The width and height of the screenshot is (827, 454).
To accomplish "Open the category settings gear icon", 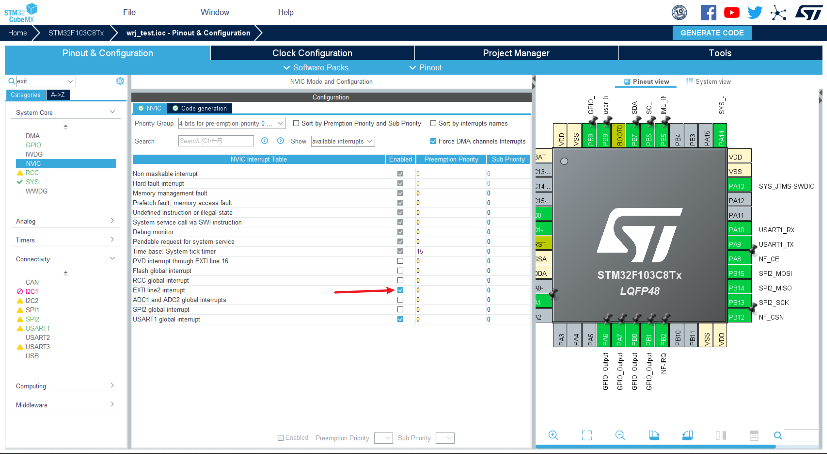I will click(x=120, y=81).
